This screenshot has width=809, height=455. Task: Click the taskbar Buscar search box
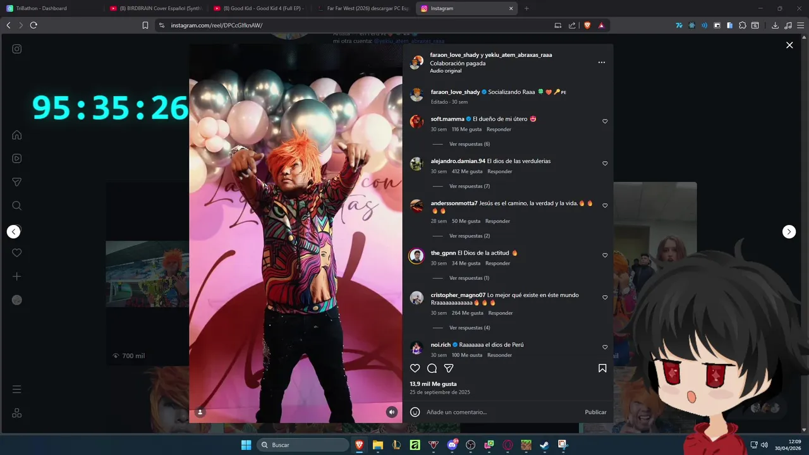click(x=303, y=445)
